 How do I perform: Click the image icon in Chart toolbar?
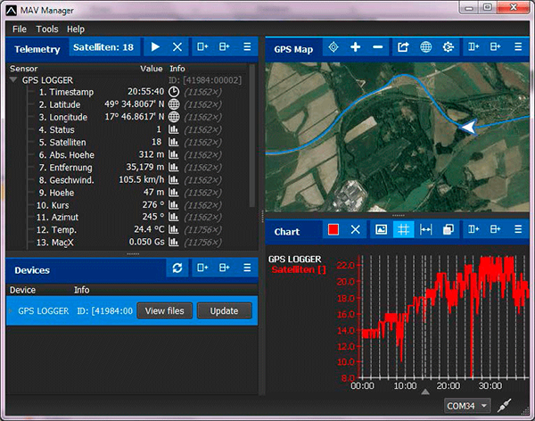(381, 230)
